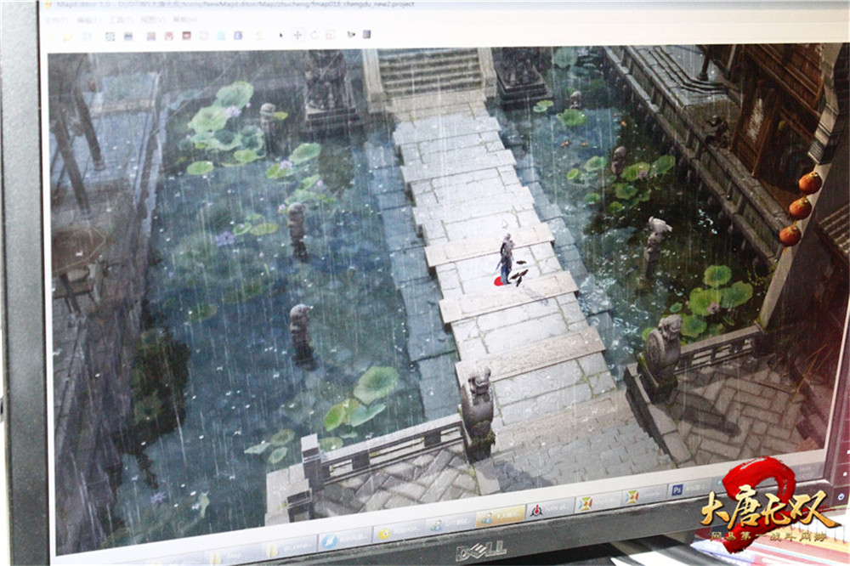Open the 编辑(E) menu
Viewport: 850px width, 566px height.
(88, 20)
